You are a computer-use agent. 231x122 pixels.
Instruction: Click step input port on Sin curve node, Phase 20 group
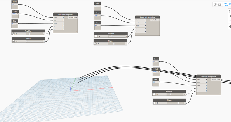[59, 23]
